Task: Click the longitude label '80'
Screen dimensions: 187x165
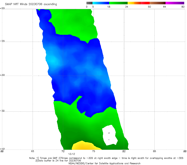Action: click(x=124, y=151)
